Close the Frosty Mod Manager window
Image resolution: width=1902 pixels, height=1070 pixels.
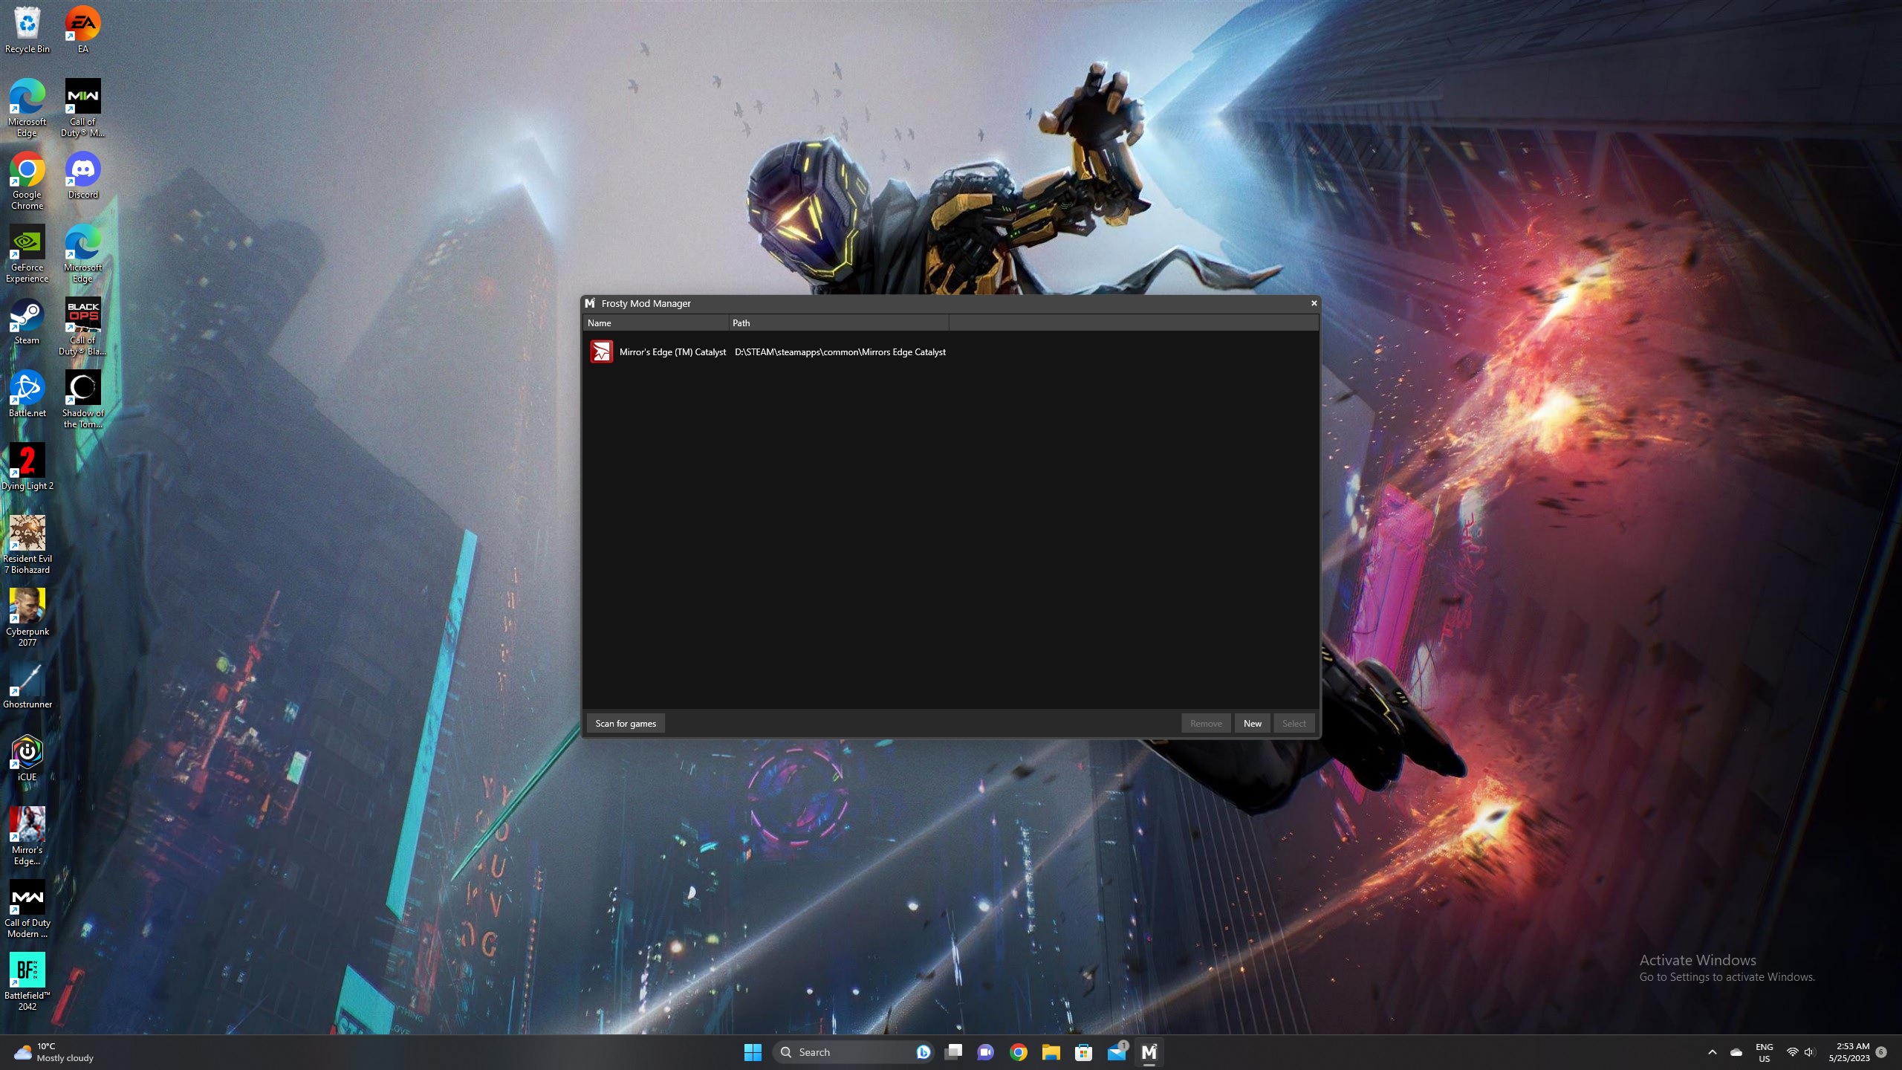coord(1314,303)
